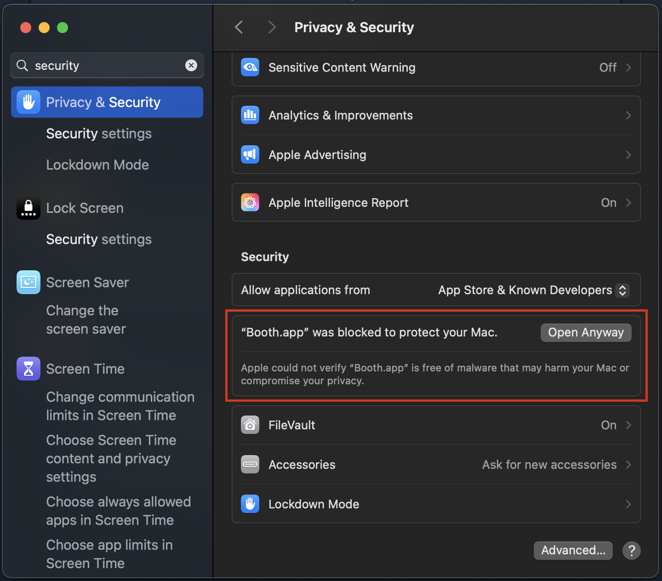Expand the Accessories row chevron
The width and height of the screenshot is (662, 581).
[x=628, y=465]
